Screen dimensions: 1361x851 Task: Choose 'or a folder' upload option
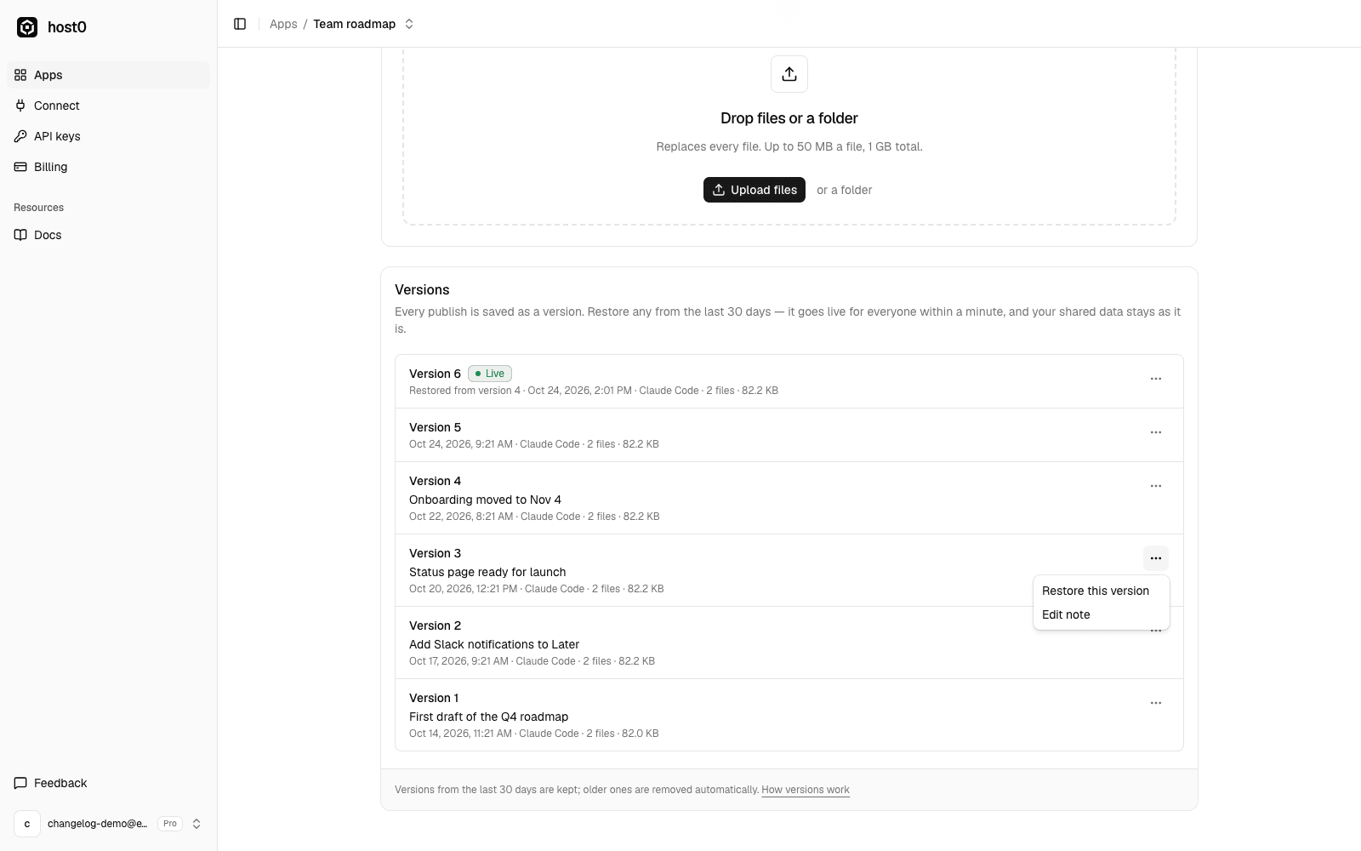pos(845,190)
